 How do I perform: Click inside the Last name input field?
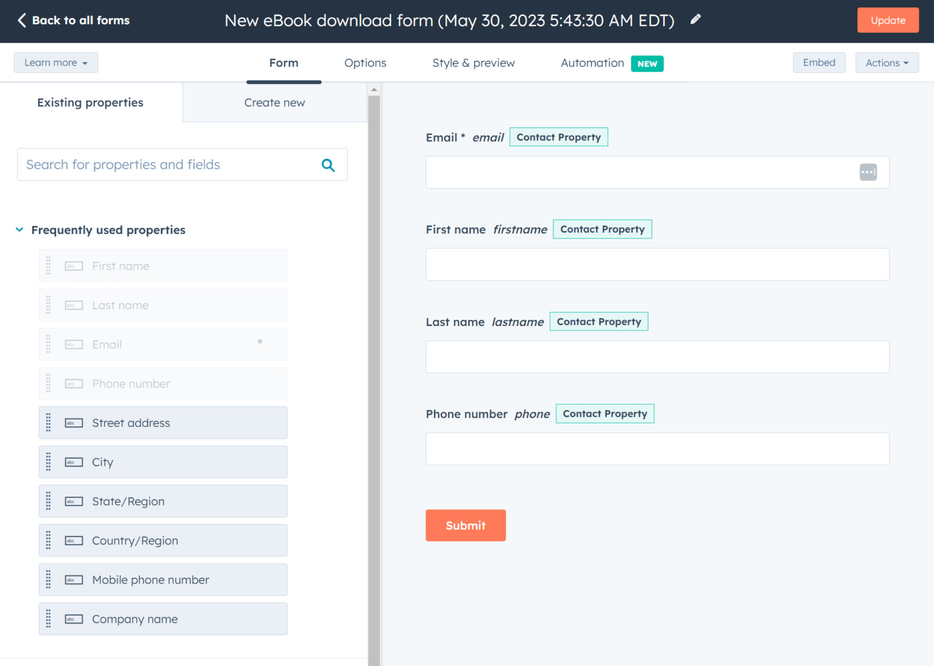pyautogui.click(x=657, y=356)
